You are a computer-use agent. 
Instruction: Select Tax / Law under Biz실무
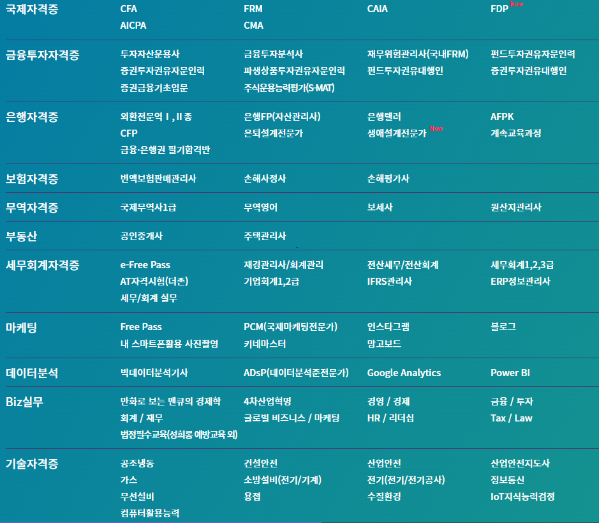(x=511, y=418)
